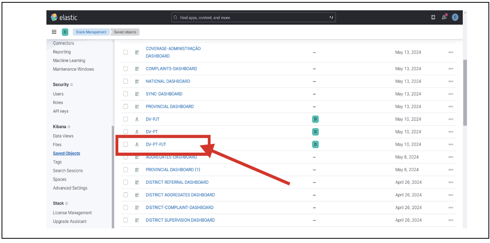490x243 pixels.
Task: Open Upgrade Assistant in sidebar
Action: click(70, 222)
